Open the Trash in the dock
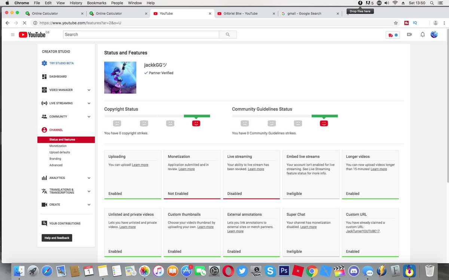Viewport: 449px width, 280px height. pyautogui.click(x=430, y=271)
